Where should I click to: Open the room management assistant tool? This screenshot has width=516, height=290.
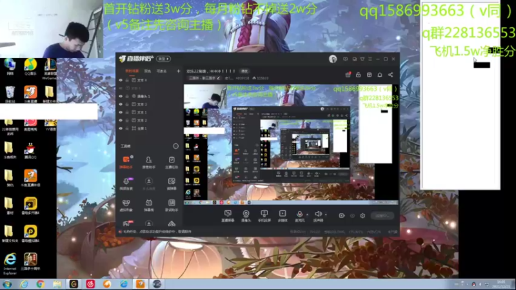pyautogui.click(x=149, y=162)
